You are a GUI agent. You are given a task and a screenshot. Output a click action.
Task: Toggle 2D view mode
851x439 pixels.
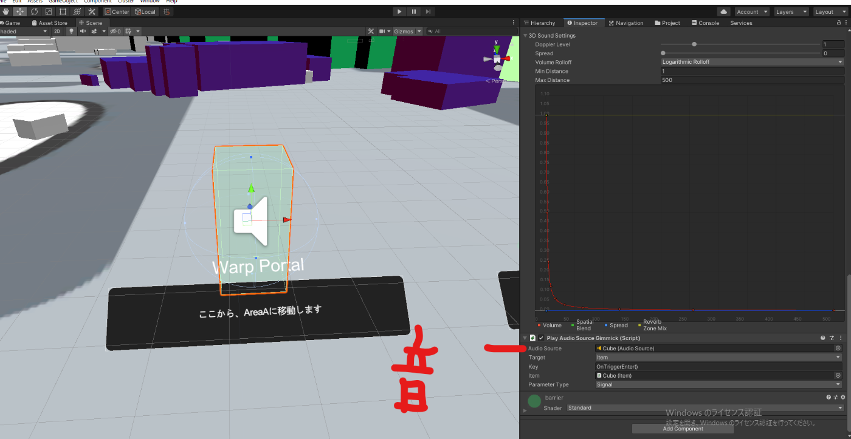(x=57, y=31)
